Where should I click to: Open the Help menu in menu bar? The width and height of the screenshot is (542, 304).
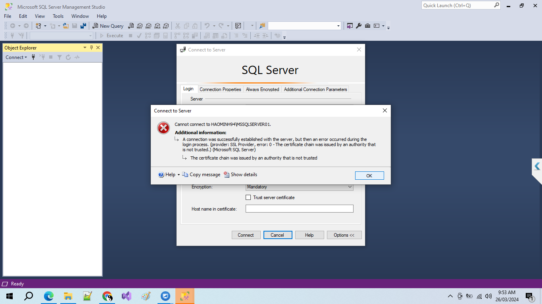pyautogui.click(x=102, y=16)
